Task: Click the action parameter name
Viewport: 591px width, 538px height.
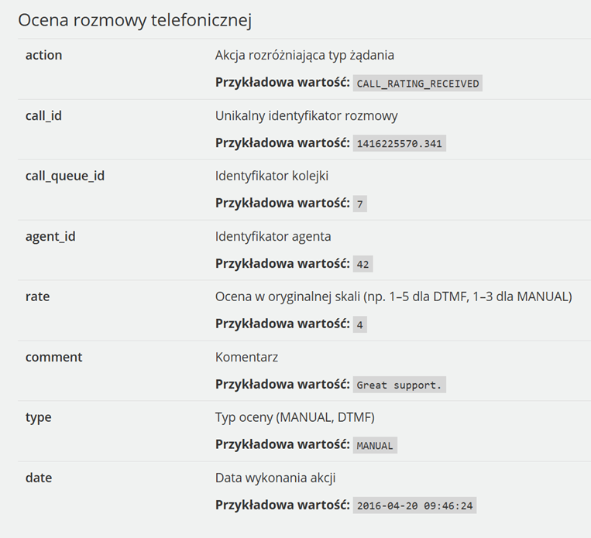Action: click(x=43, y=55)
